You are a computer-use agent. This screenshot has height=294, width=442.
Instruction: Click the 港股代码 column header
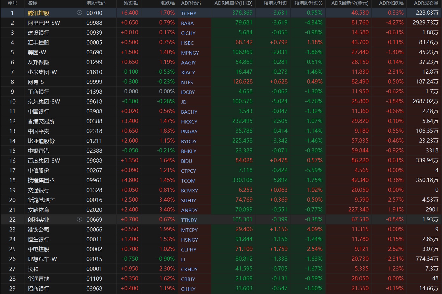click(96, 3)
